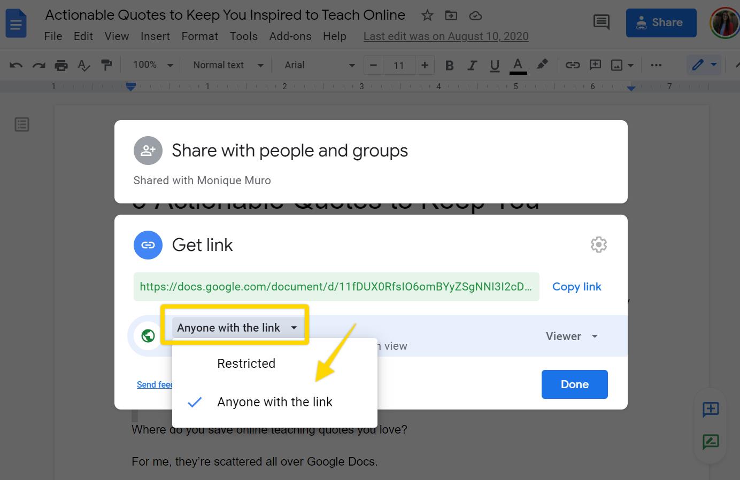Open comment history icon

[602, 22]
